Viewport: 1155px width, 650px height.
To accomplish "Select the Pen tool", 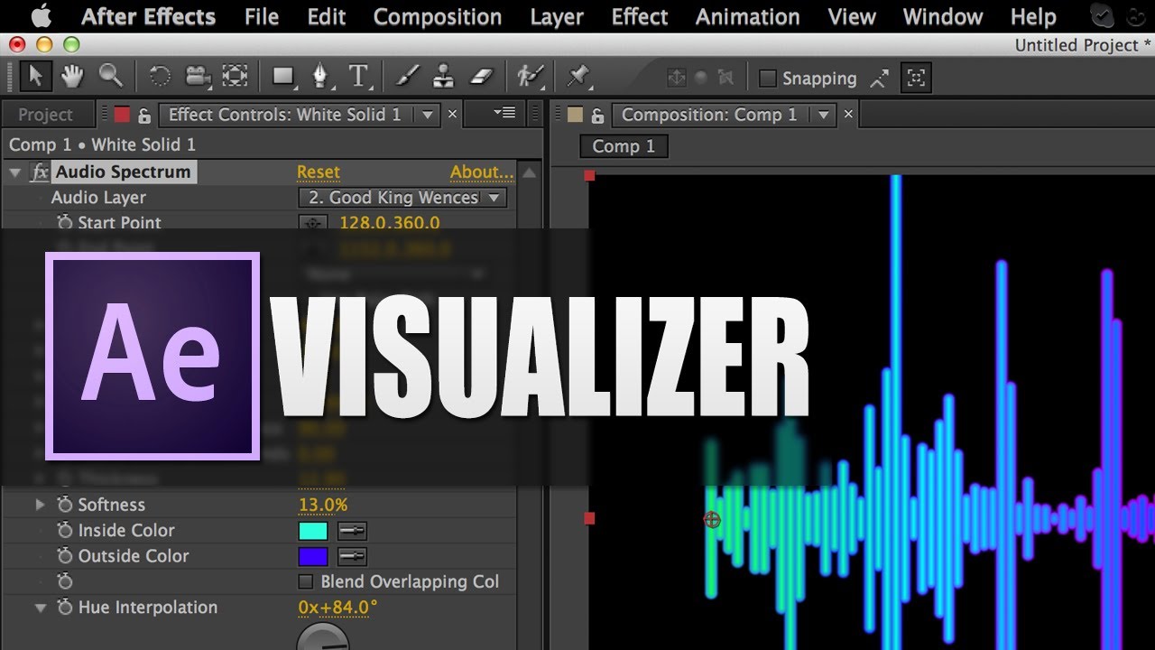I will coord(320,77).
